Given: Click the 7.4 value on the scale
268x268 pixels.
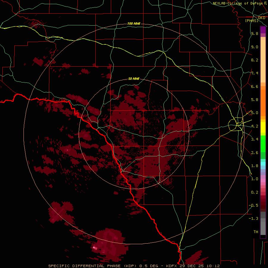Looking at the screenshot, I should 255,73.
